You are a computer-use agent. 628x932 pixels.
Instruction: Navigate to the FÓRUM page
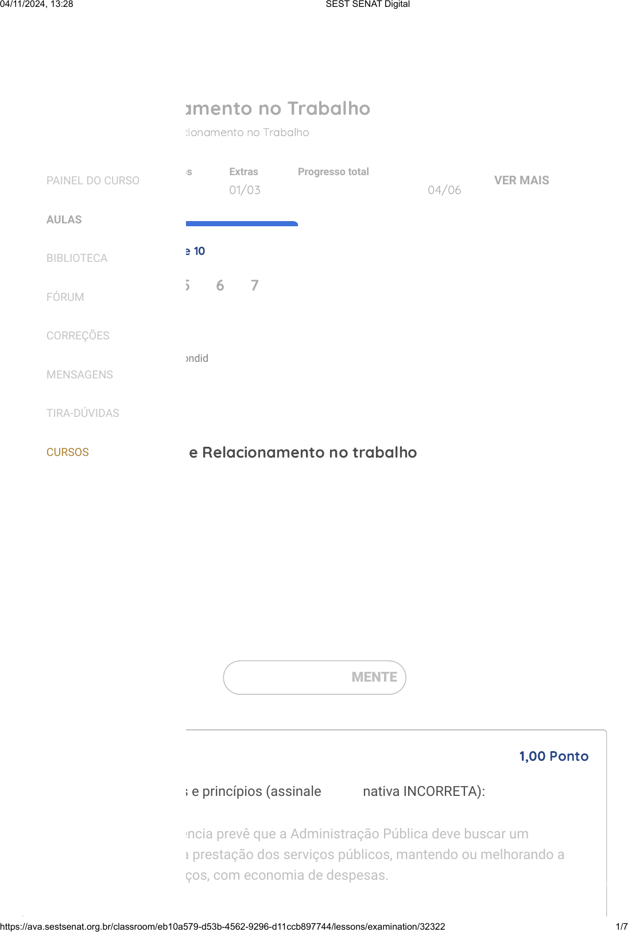click(65, 297)
